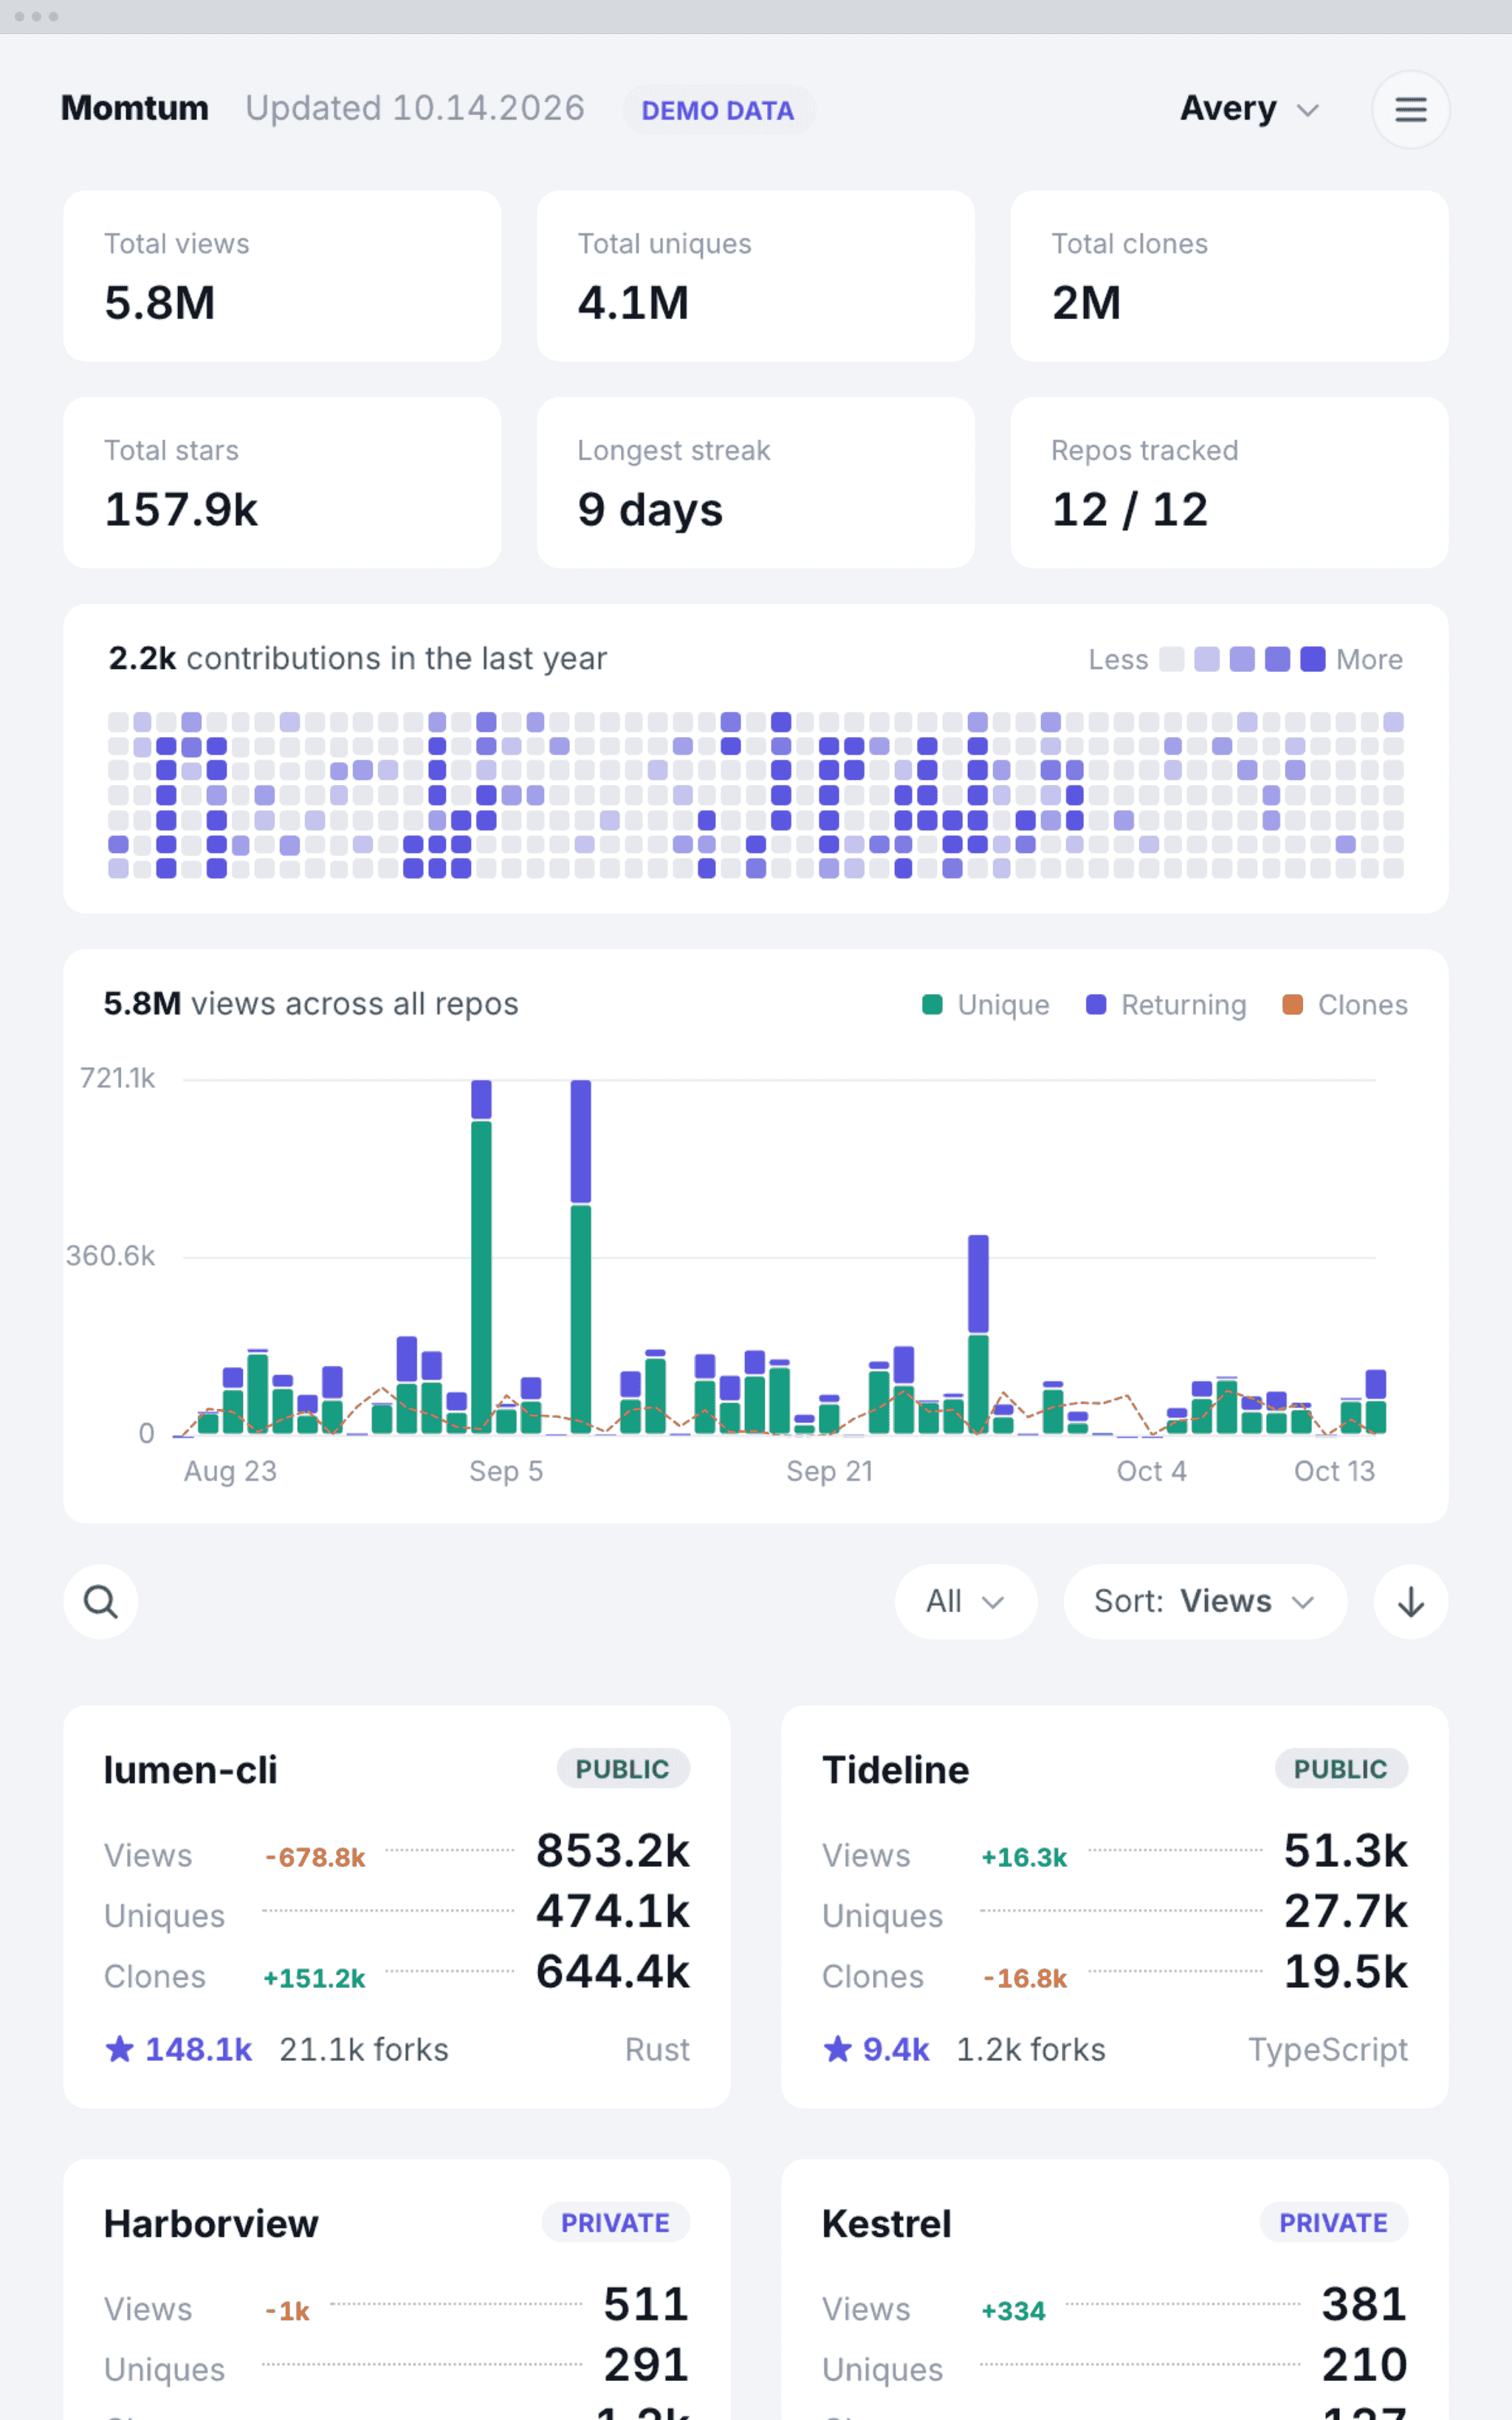The height and width of the screenshot is (2420, 1512).
Task: Open the Harborview repo title
Action: coord(211,2224)
